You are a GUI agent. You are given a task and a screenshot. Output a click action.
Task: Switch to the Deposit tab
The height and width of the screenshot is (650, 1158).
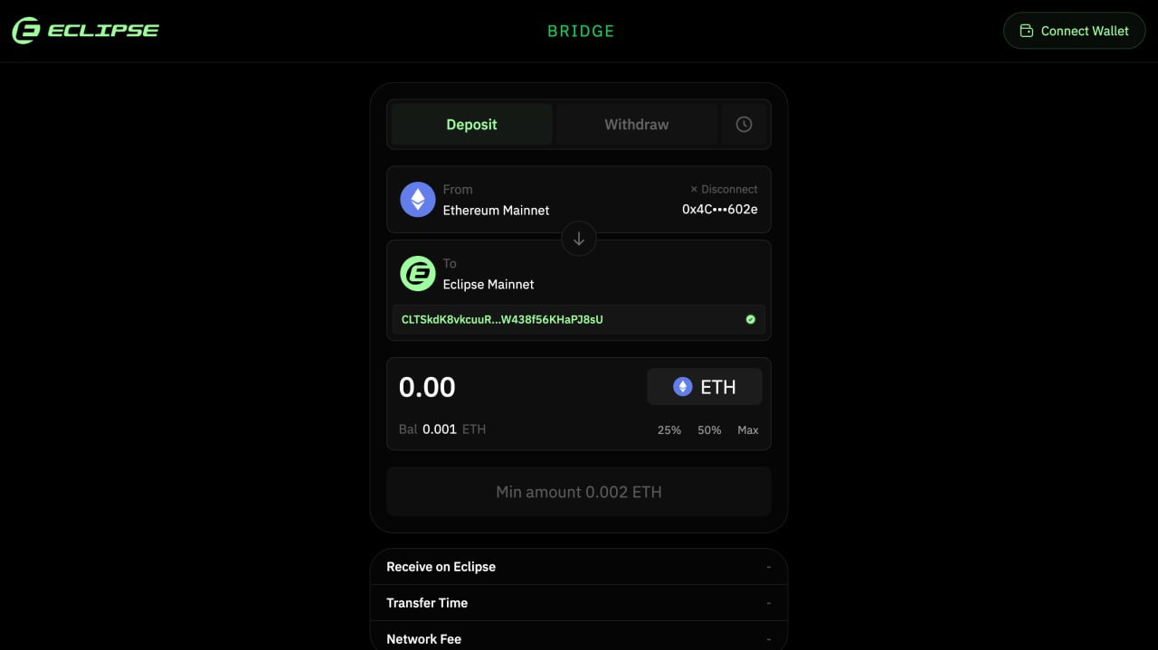point(471,125)
